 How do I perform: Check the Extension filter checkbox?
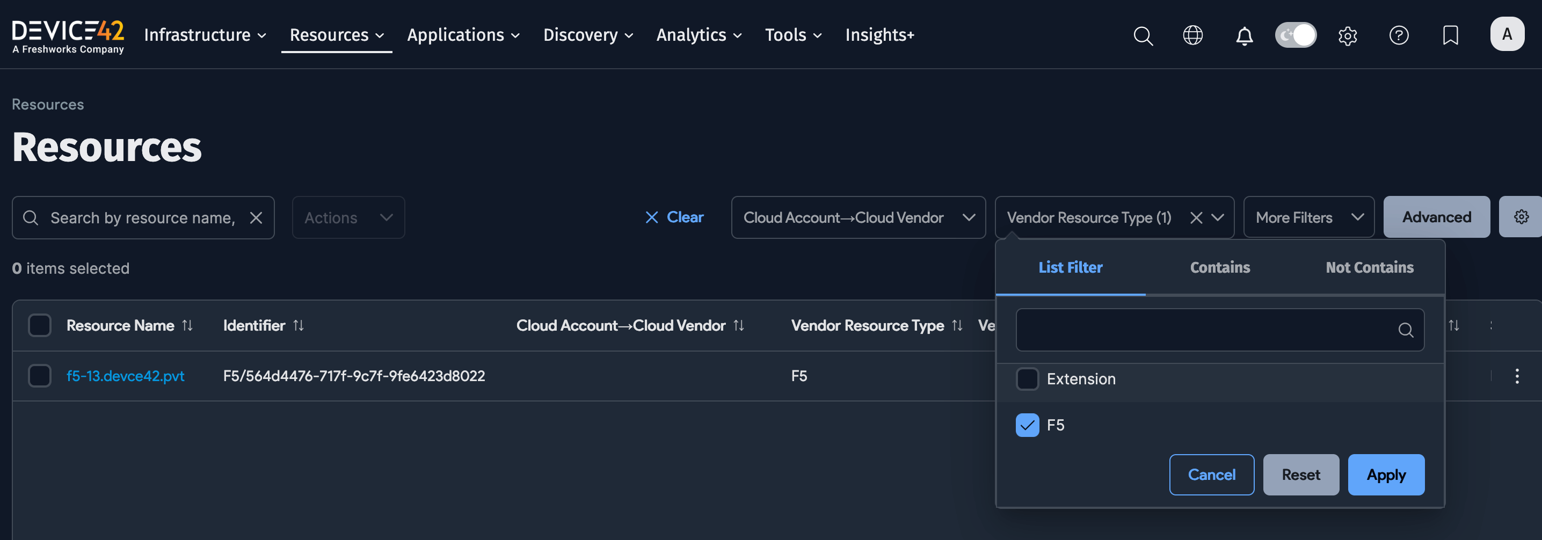coord(1027,379)
